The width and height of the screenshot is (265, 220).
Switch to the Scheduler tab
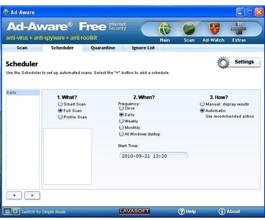pos(62,48)
